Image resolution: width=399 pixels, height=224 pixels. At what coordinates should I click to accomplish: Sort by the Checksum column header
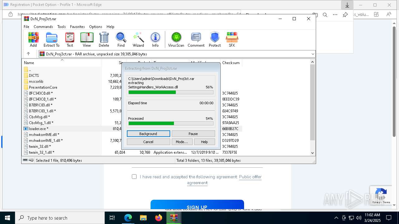pos(231,63)
